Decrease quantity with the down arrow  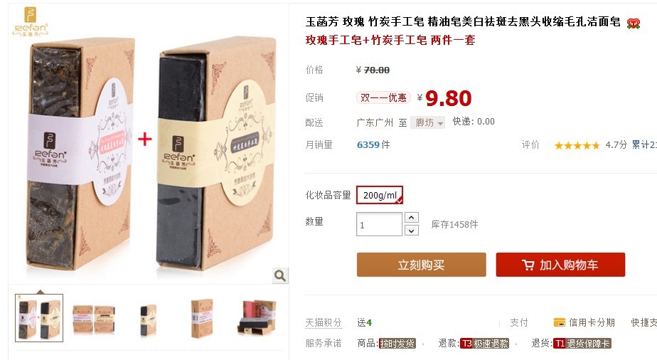tap(412, 231)
